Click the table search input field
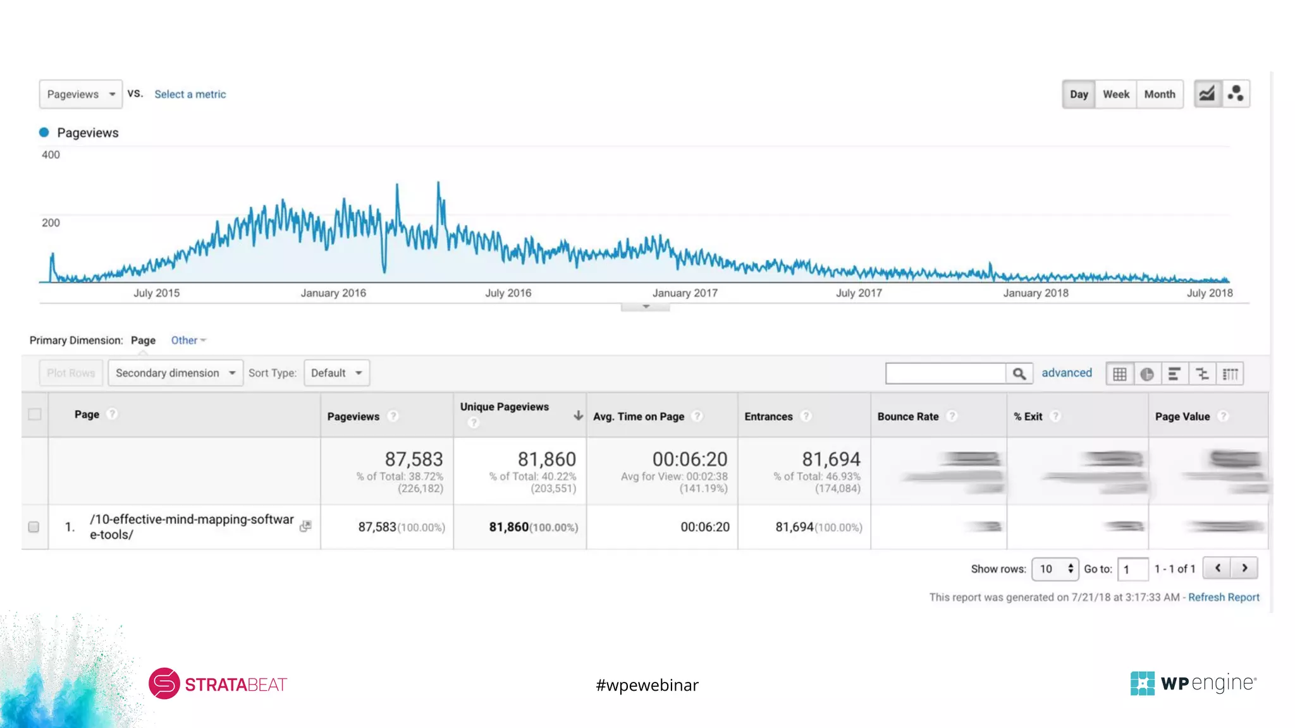Viewport: 1295px width, 728px height. pos(945,373)
